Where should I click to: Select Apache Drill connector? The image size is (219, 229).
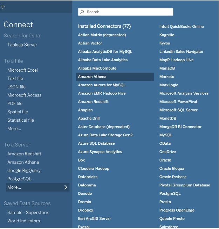89,118
